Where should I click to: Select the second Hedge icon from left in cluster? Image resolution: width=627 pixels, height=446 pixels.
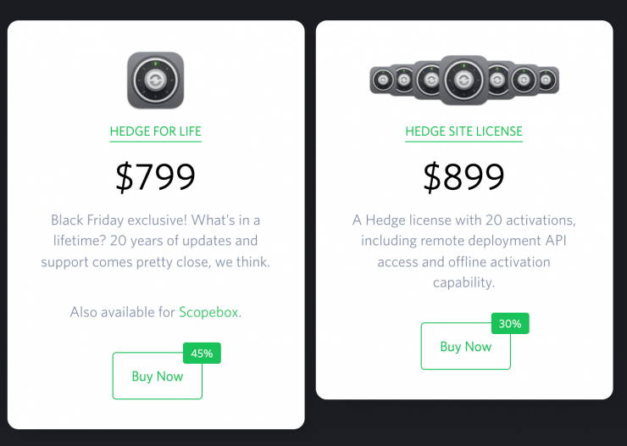(x=403, y=81)
